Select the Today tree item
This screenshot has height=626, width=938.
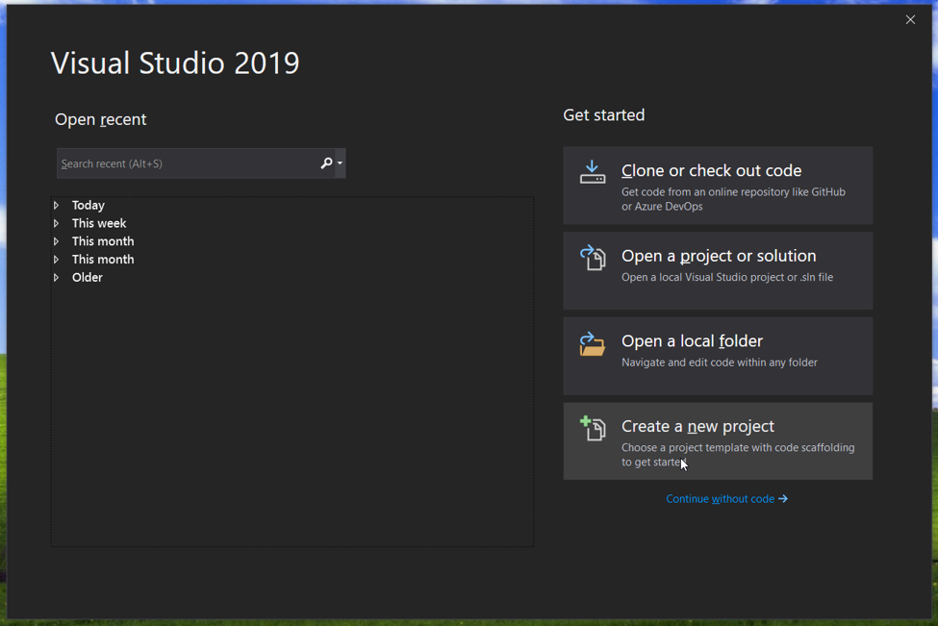[x=89, y=205]
